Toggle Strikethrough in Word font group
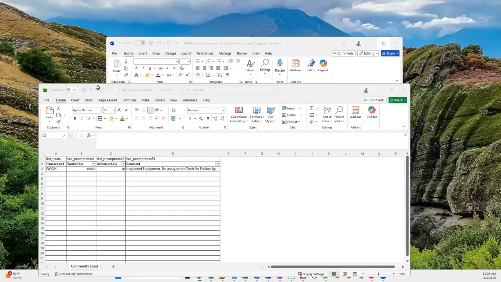 (160, 68)
